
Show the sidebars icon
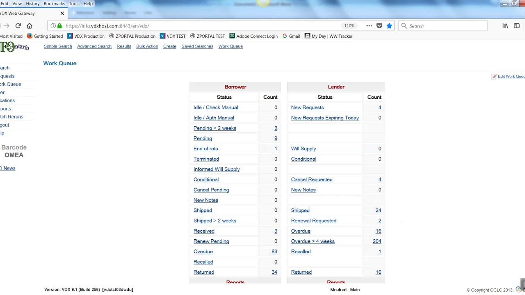517,26
